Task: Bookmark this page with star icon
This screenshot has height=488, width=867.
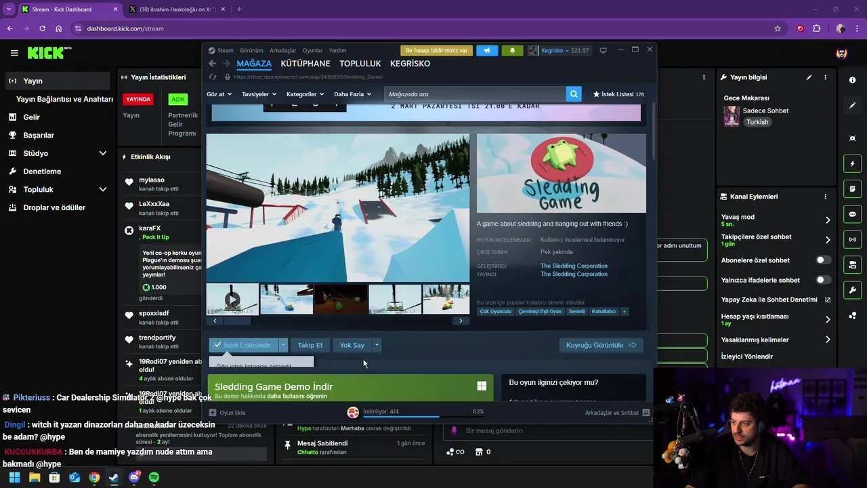Action: [x=778, y=28]
